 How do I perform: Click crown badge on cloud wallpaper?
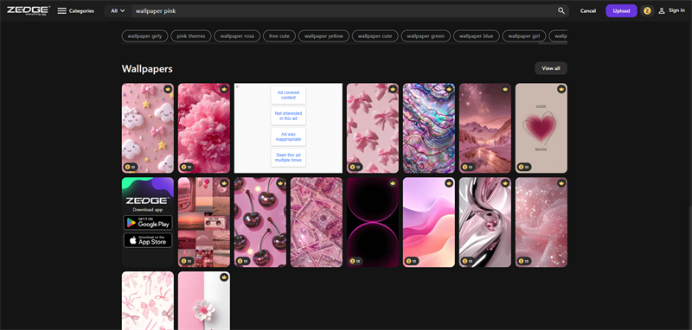[168, 89]
